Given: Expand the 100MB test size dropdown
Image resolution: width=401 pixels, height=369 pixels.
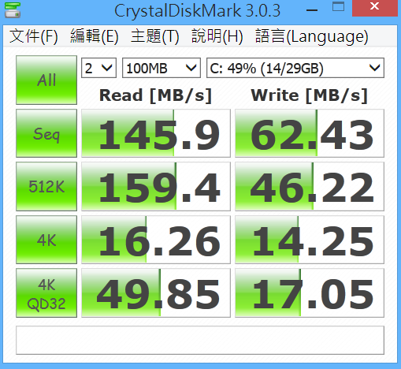Looking at the screenshot, I should tap(162, 68).
